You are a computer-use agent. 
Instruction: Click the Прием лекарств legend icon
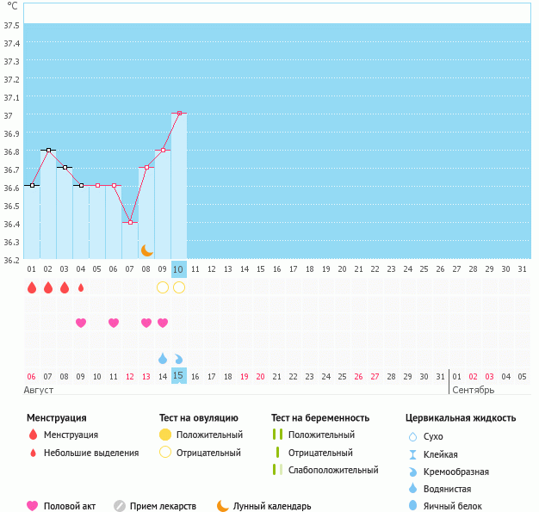coord(120,506)
